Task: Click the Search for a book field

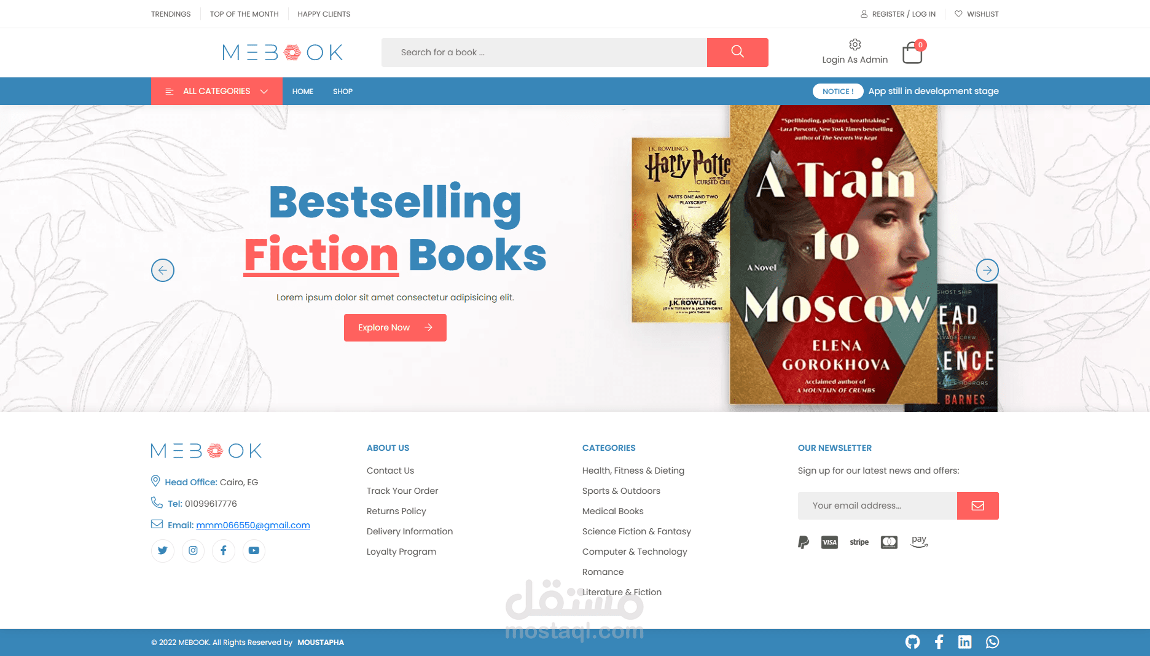Action: point(544,52)
